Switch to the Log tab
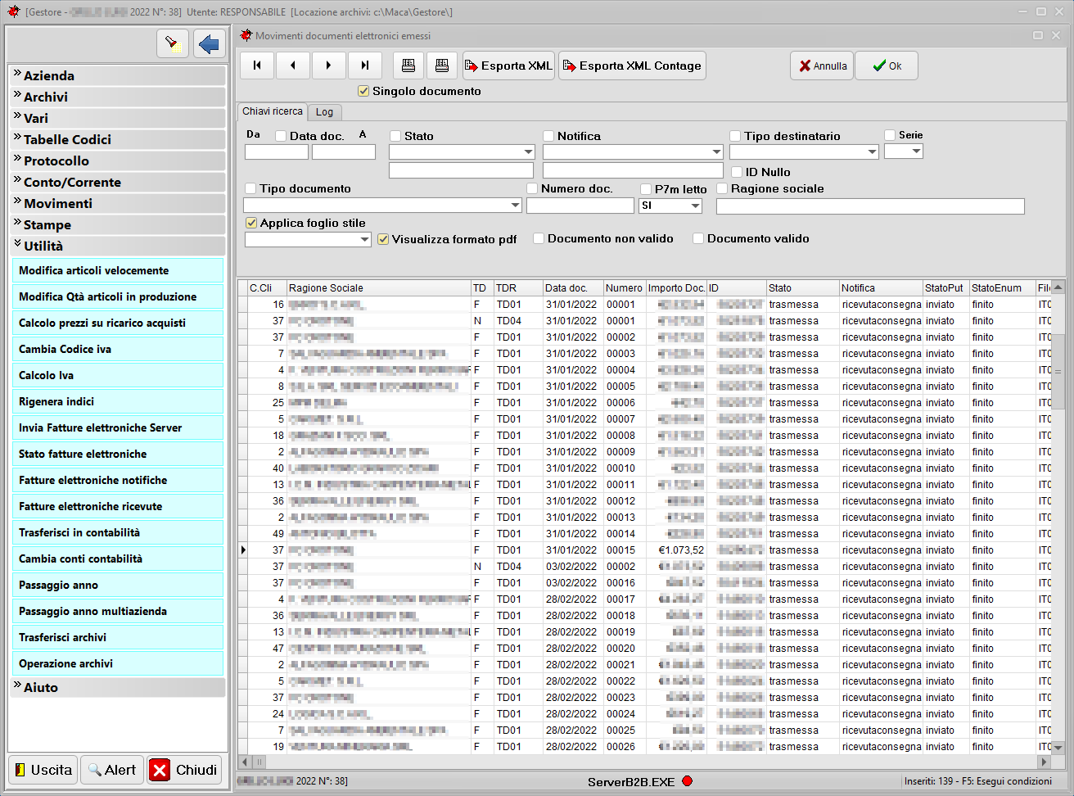This screenshot has height=796, width=1074. coord(325,112)
